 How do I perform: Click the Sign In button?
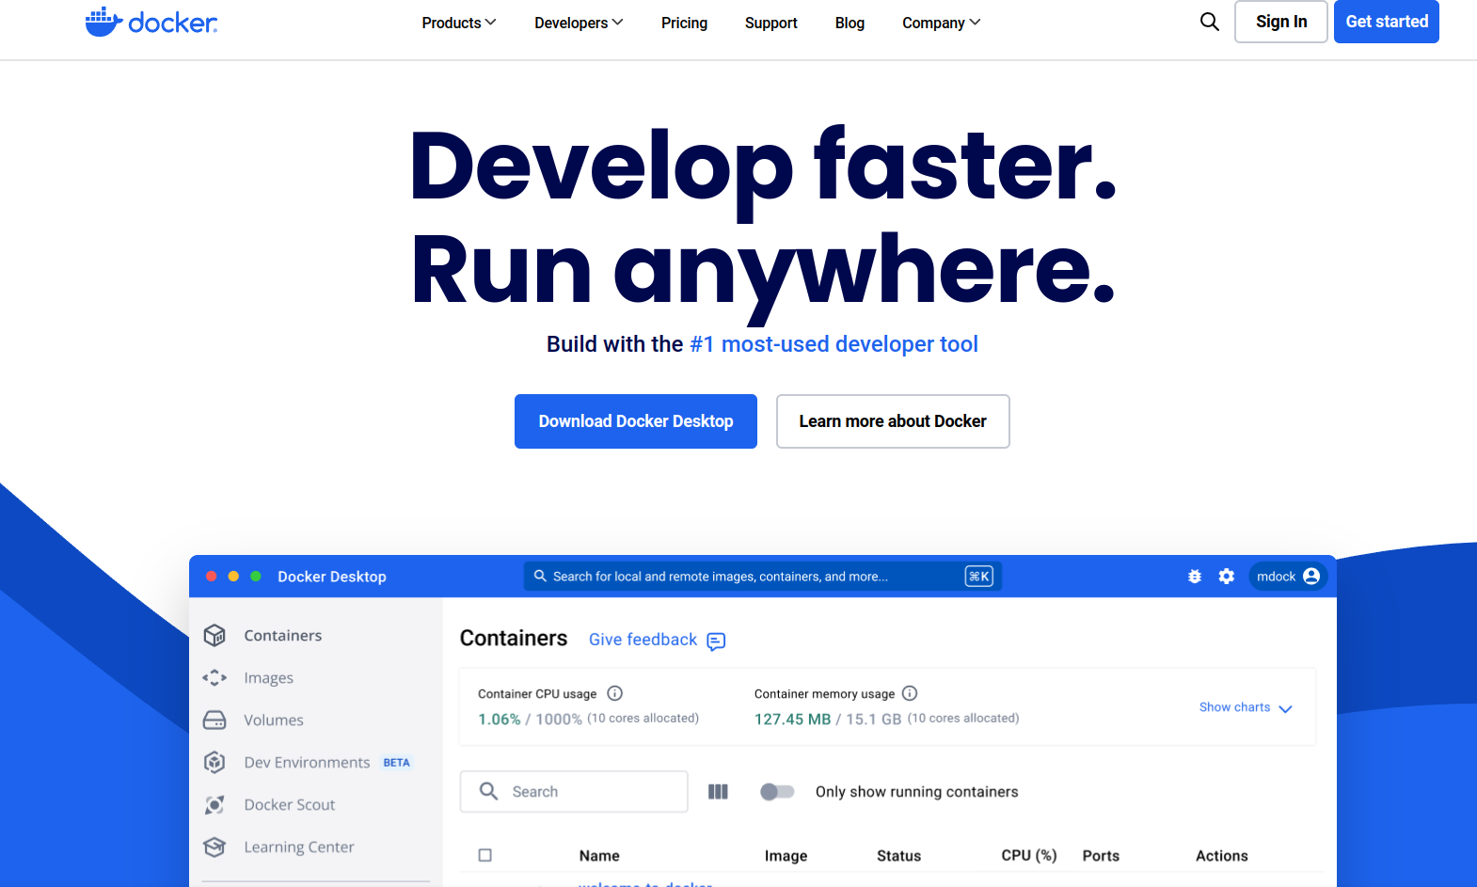pyautogui.click(x=1281, y=22)
